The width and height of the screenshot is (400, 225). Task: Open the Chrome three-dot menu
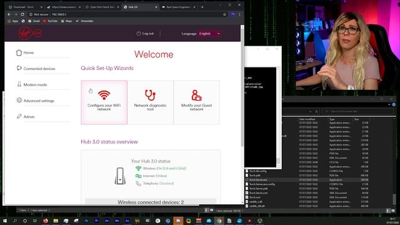(239, 14)
